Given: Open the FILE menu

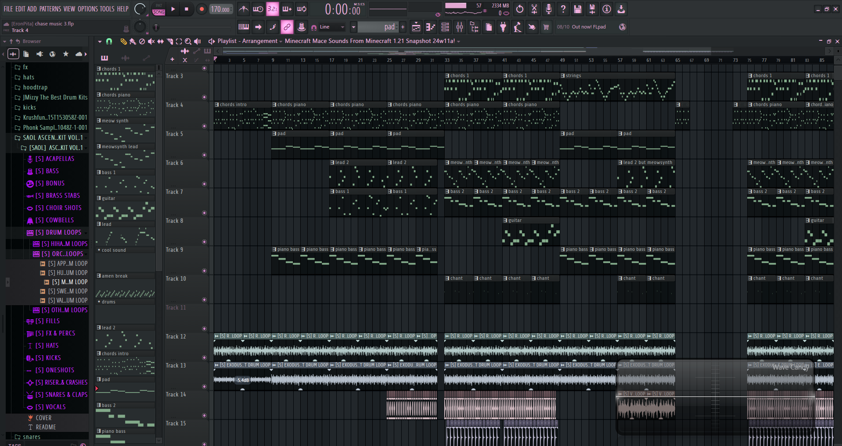Looking at the screenshot, I should (8, 9).
